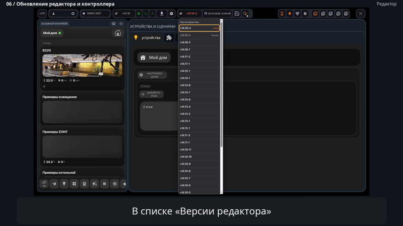Viewport: 403px width, 226px height.
Task: Click the copy-window icon in the interface panel header
Action: 114,23
